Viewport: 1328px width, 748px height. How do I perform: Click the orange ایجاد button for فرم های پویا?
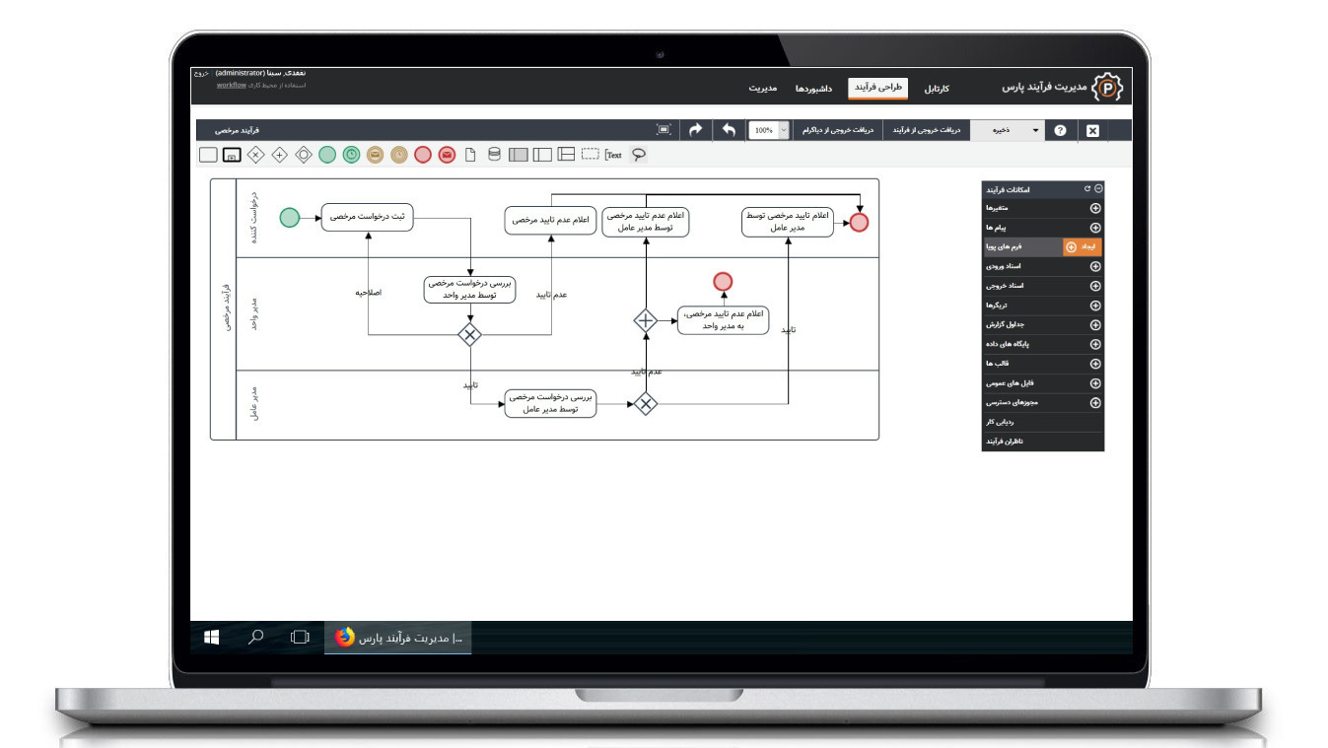click(1083, 247)
